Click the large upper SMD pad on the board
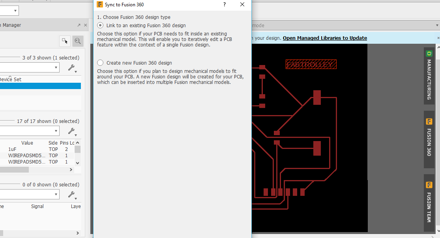This screenshot has width=440, height=238. [x=317, y=98]
